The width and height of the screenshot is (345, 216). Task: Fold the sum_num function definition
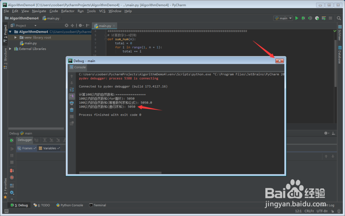coord(106,39)
